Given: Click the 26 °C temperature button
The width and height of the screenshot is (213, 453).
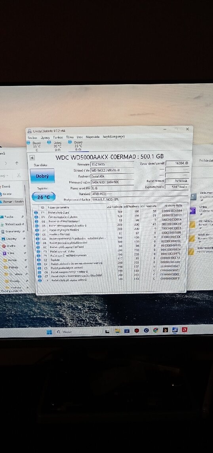Looking at the screenshot, I should 43,197.
